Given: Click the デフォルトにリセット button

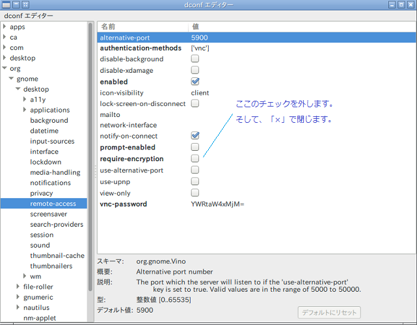Looking at the screenshot, I should 329,313.
